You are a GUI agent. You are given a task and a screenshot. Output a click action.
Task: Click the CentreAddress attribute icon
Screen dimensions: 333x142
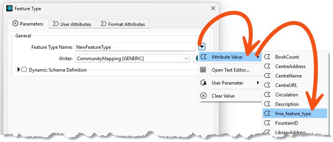(267, 66)
